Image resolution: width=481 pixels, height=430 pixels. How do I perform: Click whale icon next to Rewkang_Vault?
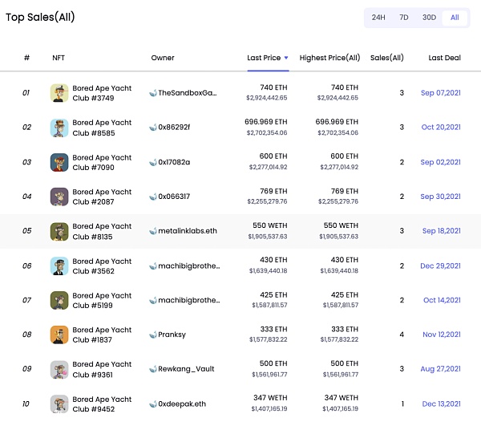click(x=153, y=369)
